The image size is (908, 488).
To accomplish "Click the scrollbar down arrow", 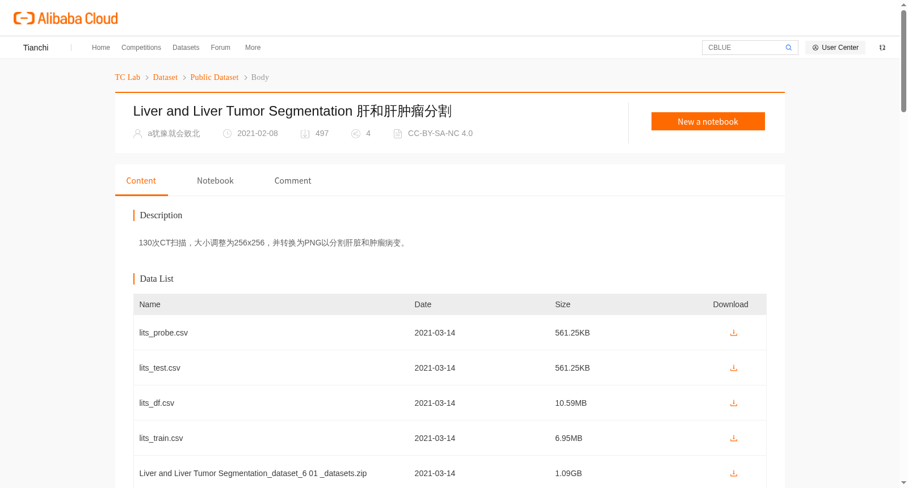I will [x=903, y=483].
